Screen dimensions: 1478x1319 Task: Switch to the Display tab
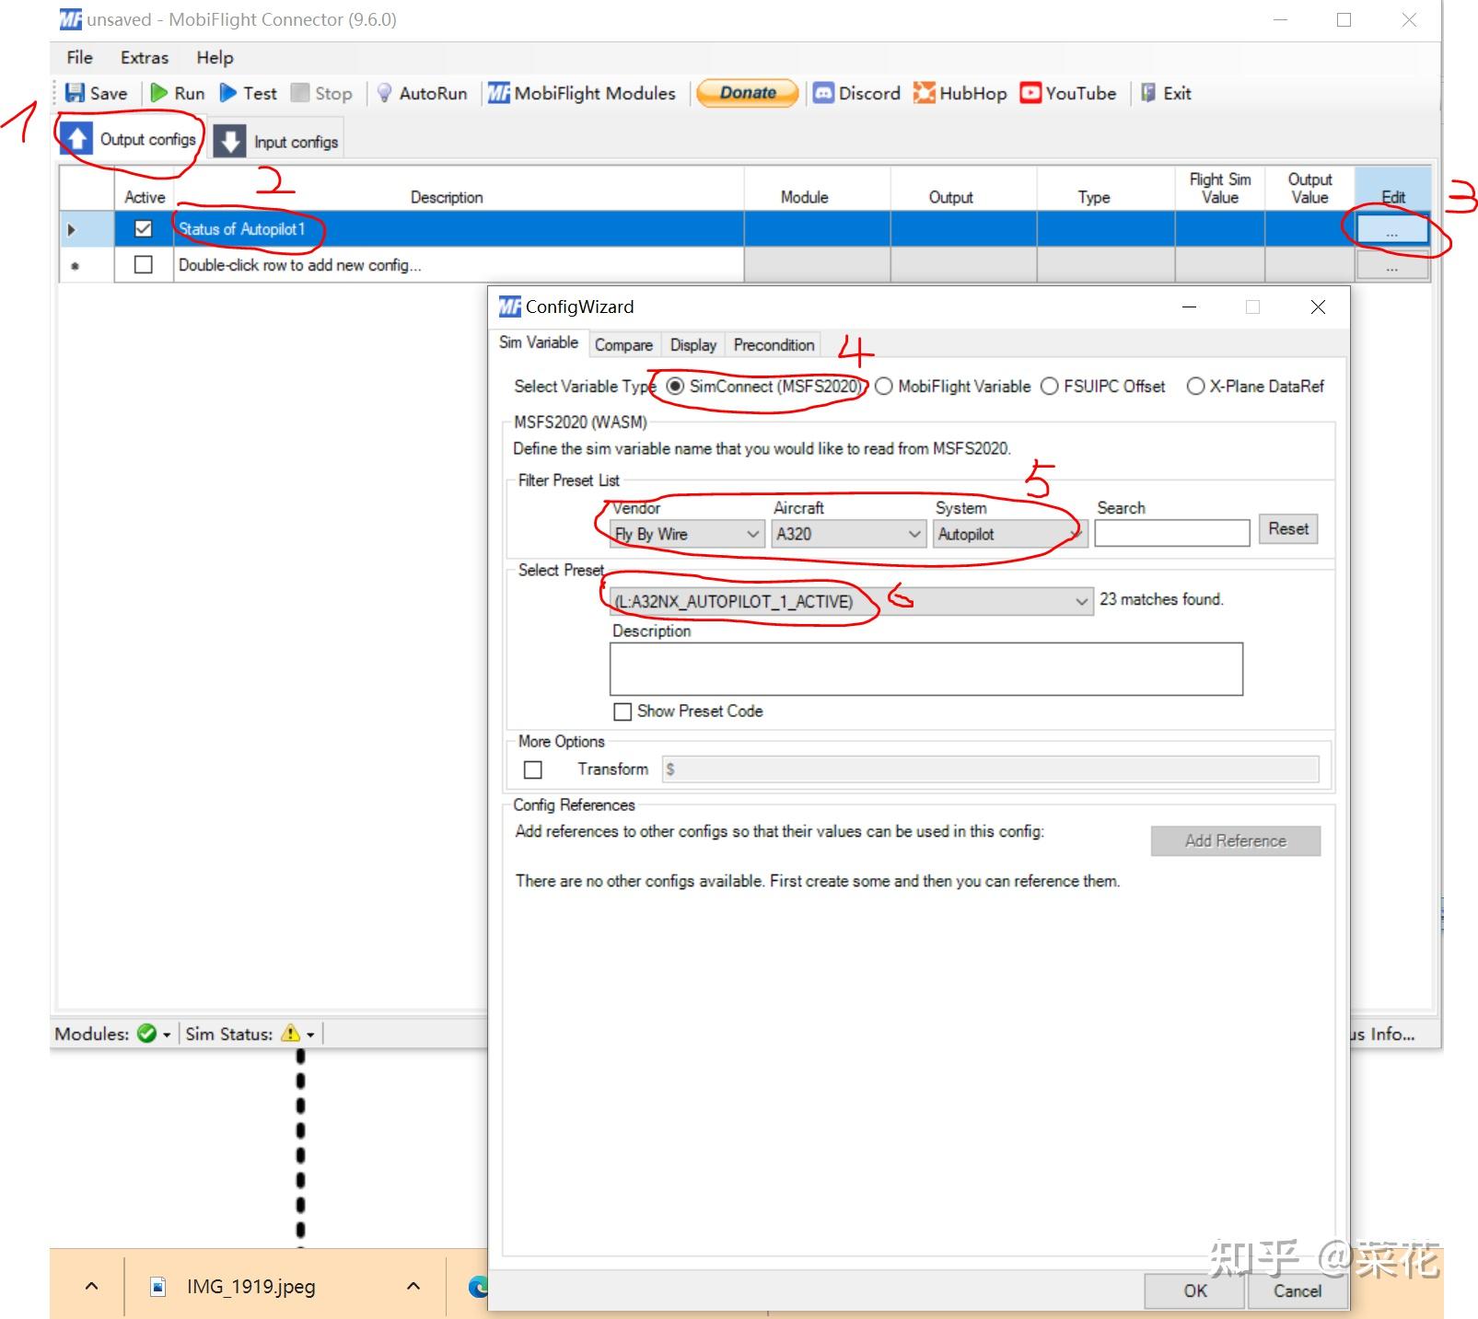(x=693, y=345)
